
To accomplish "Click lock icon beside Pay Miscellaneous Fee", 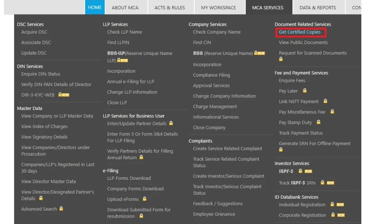I will [332, 111].
